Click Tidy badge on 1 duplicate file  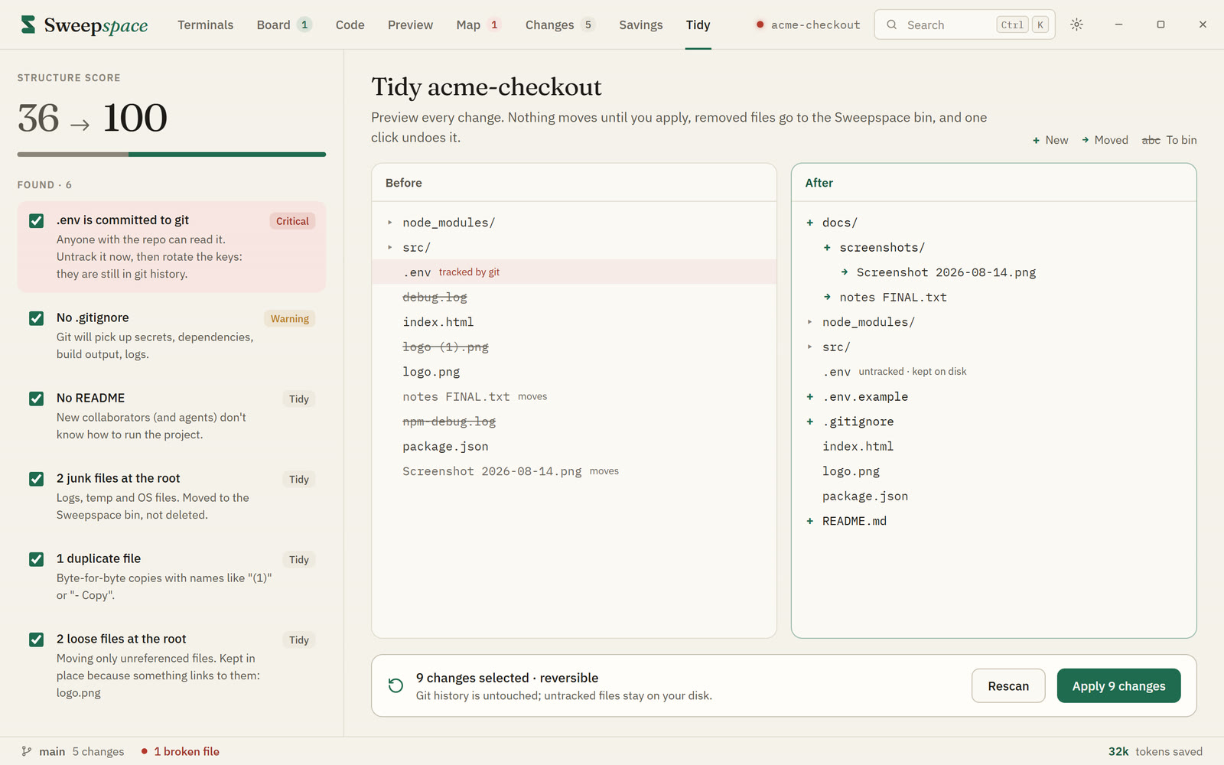pyautogui.click(x=299, y=559)
